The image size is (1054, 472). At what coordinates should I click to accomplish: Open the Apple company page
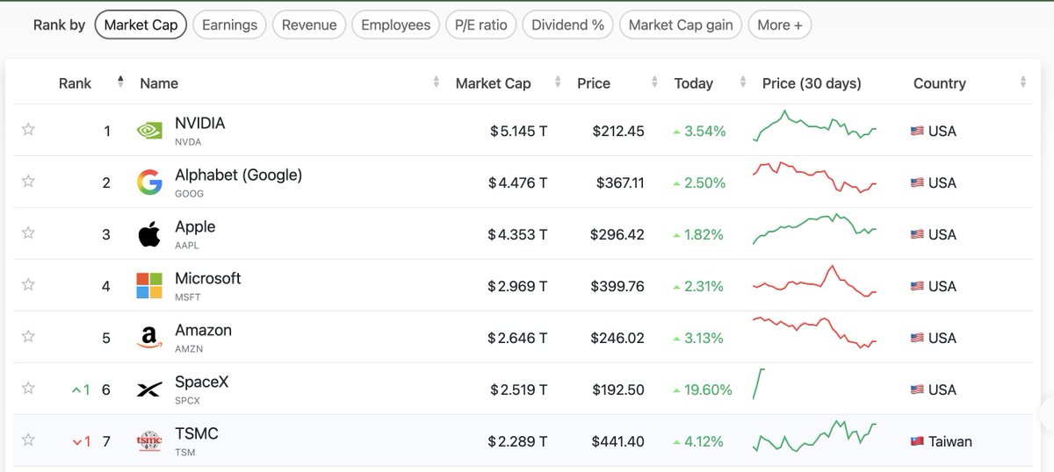tap(195, 226)
